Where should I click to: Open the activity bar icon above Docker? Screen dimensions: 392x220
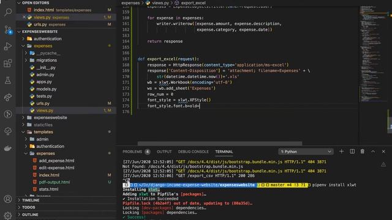[x=8, y=131]
